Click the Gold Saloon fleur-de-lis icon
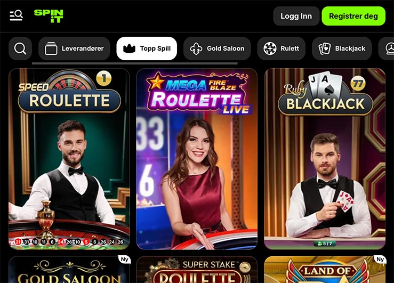 click(196, 48)
